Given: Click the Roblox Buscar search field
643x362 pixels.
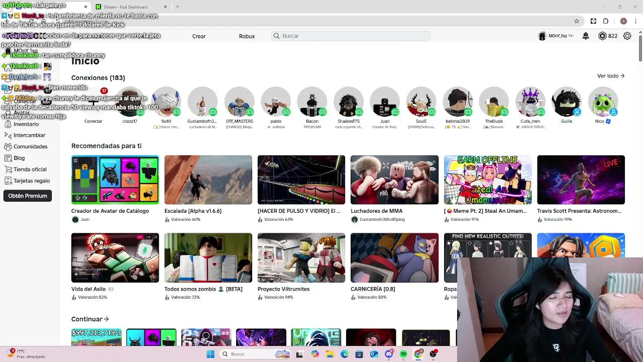Looking at the screenshot, I should 351,36.
